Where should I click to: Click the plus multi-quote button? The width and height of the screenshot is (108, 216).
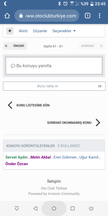(x=10, y=31)
